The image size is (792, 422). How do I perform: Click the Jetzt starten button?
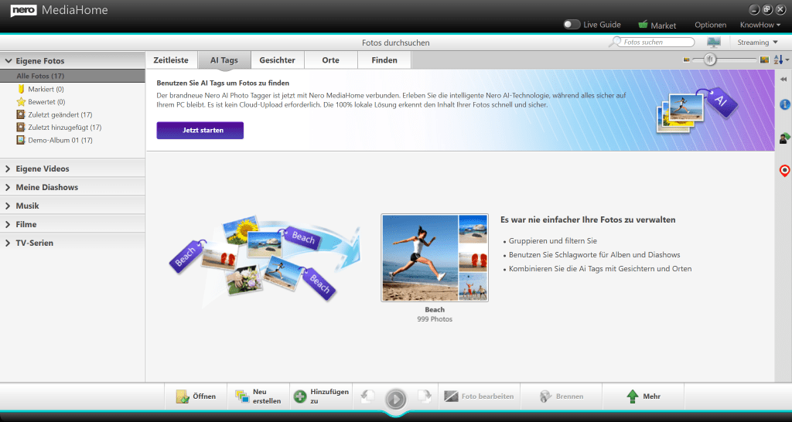coord(200,131)
